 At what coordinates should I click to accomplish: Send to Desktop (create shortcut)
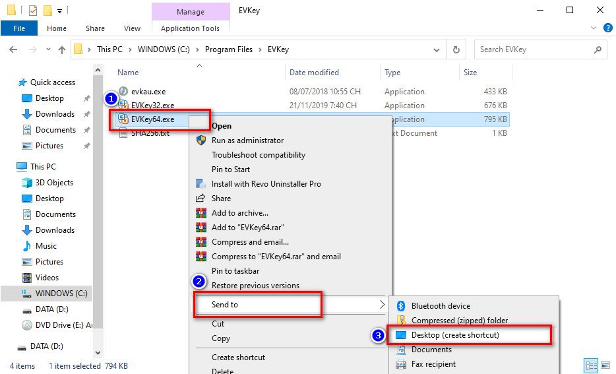click(455, 335)
